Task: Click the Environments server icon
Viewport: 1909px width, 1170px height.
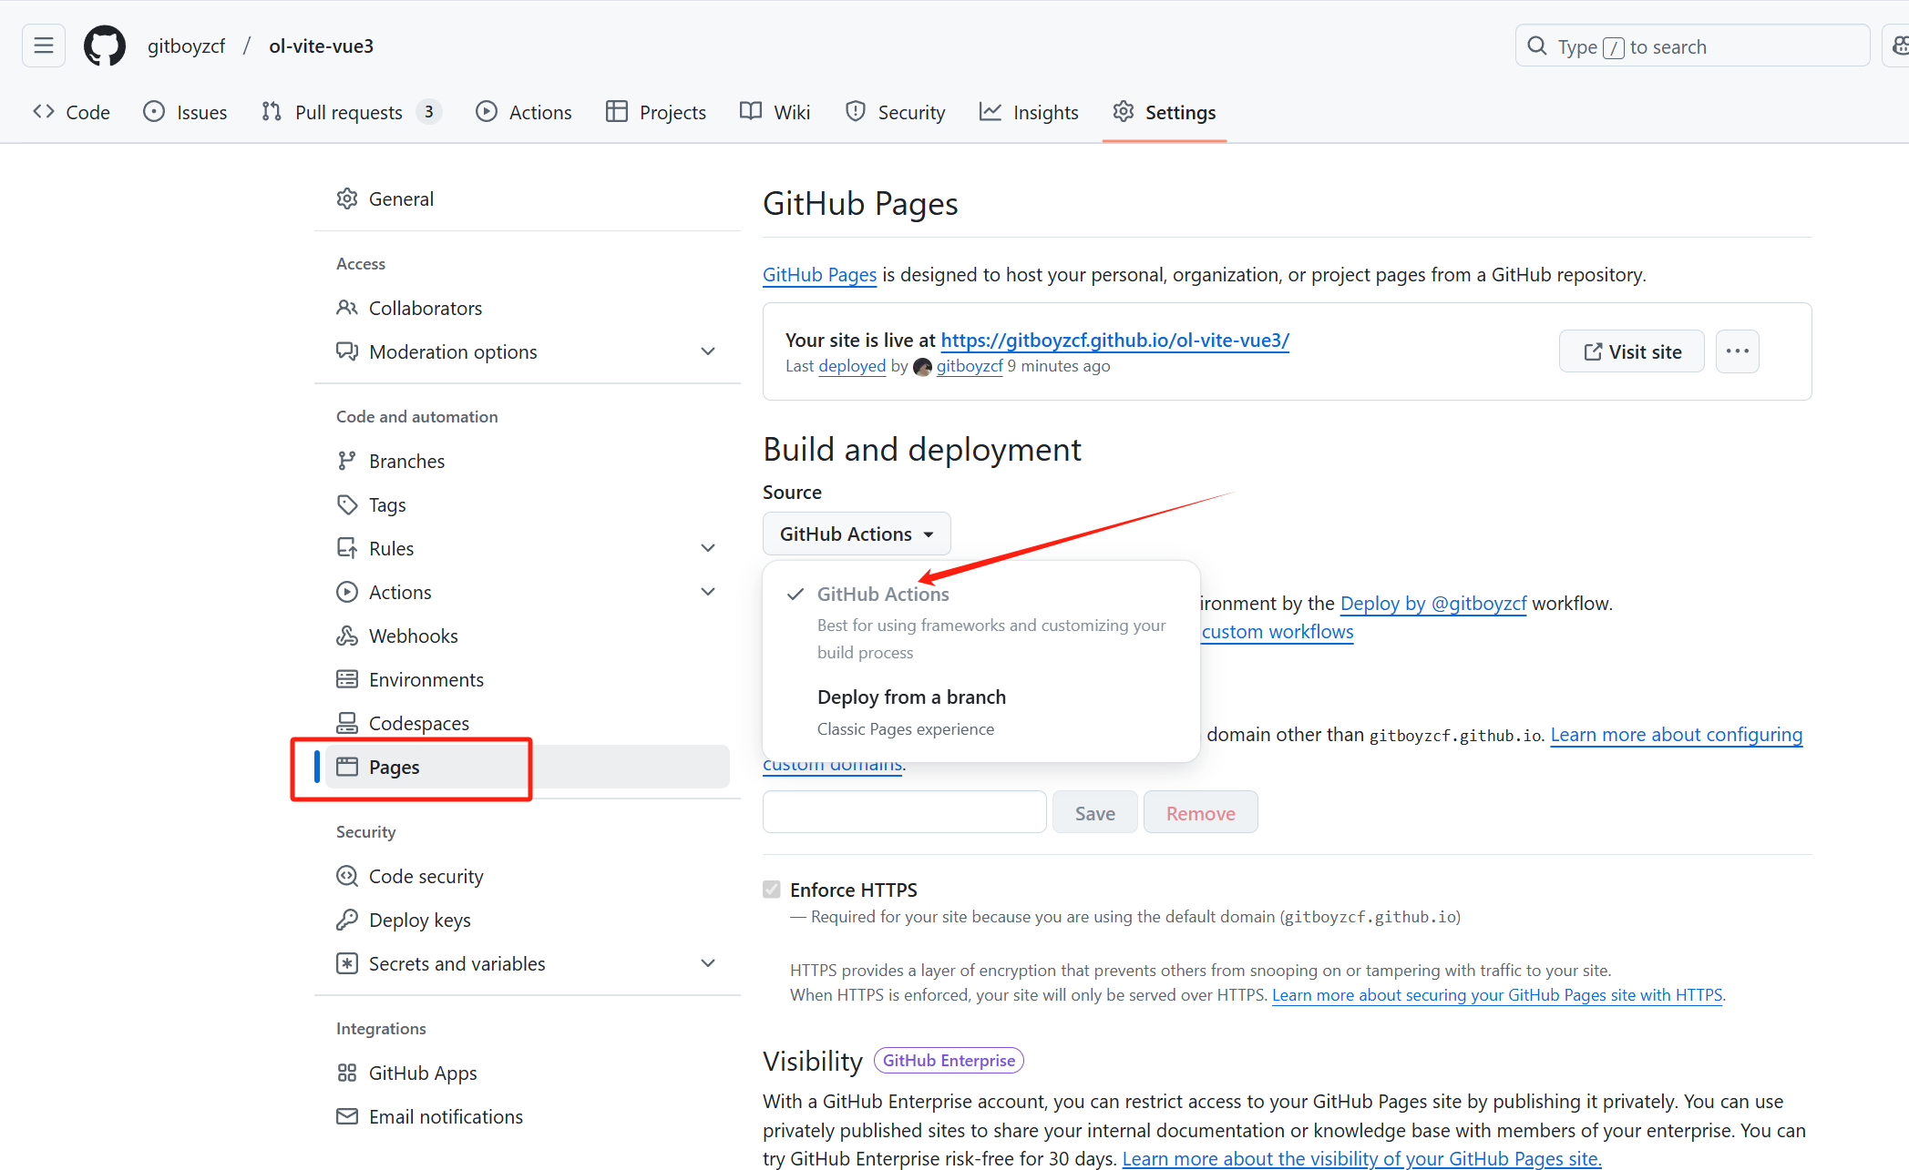Action: click(x=347, y=679)
